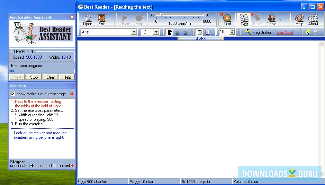
Task: Open a file with the Open icon
Action: tap(88, 20)
